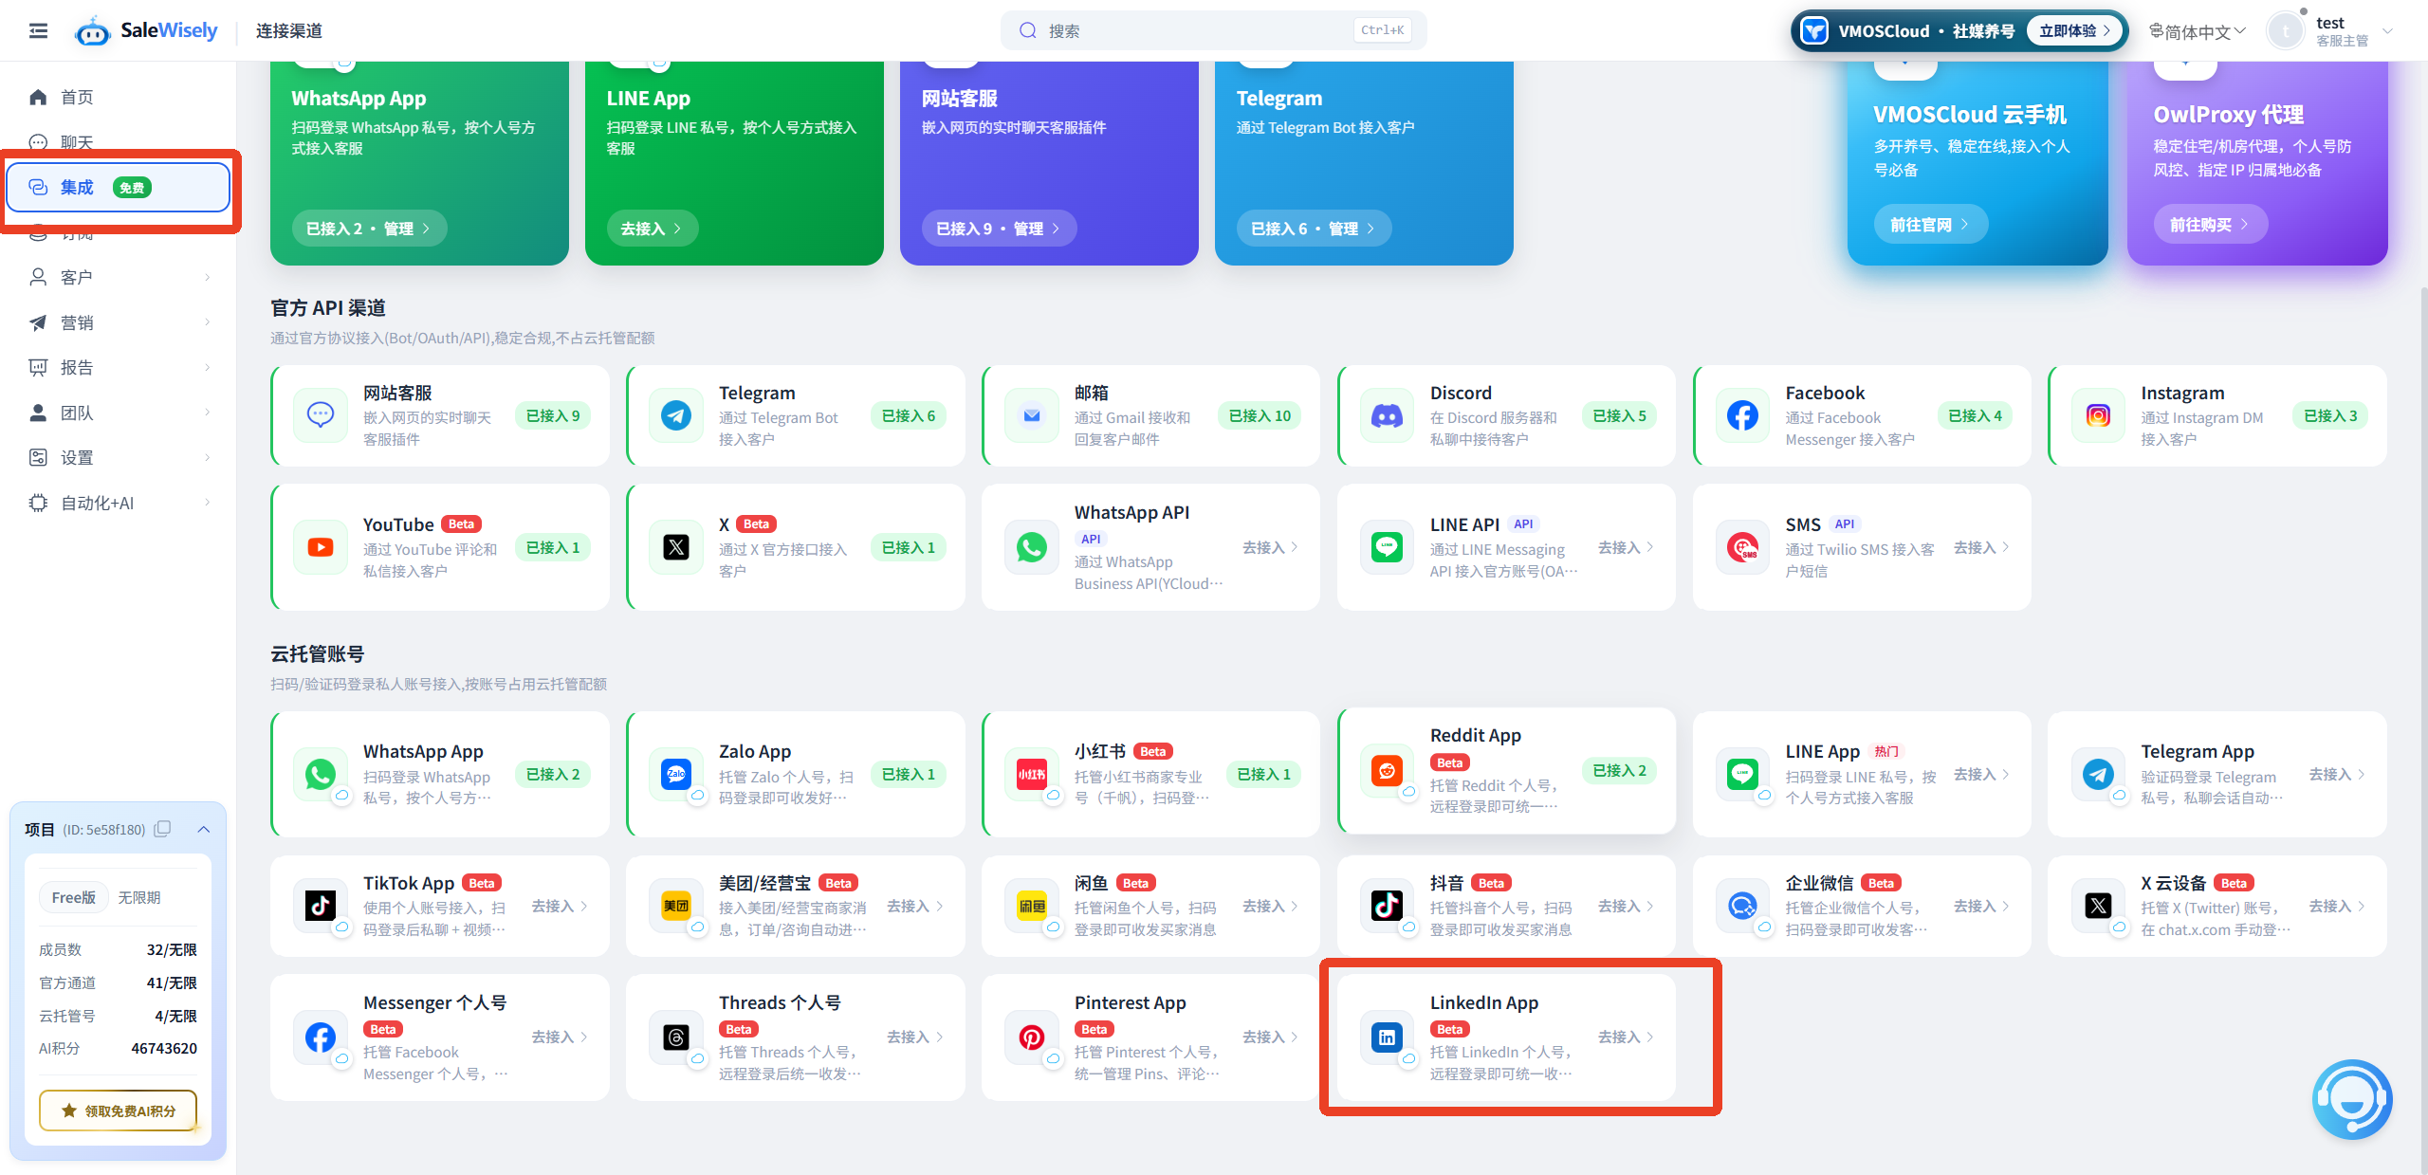
Task: Click 去接入 on the LINE App banner
Action: pos(652,229)
